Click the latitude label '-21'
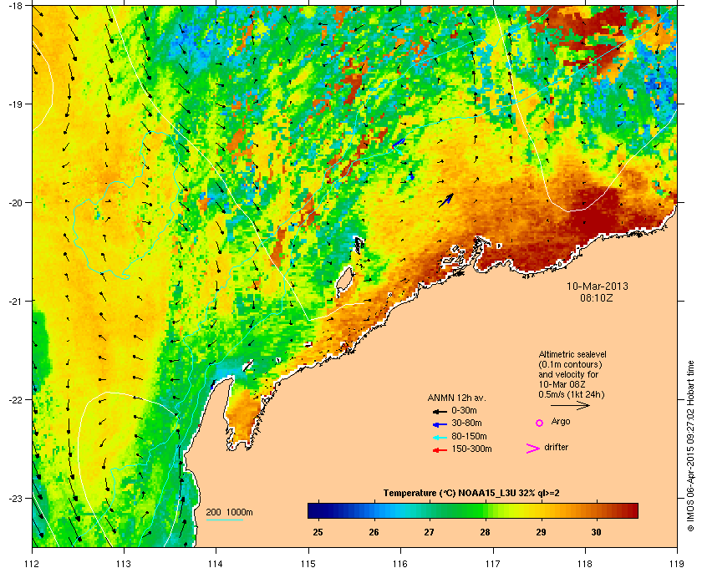 (15, 301)
